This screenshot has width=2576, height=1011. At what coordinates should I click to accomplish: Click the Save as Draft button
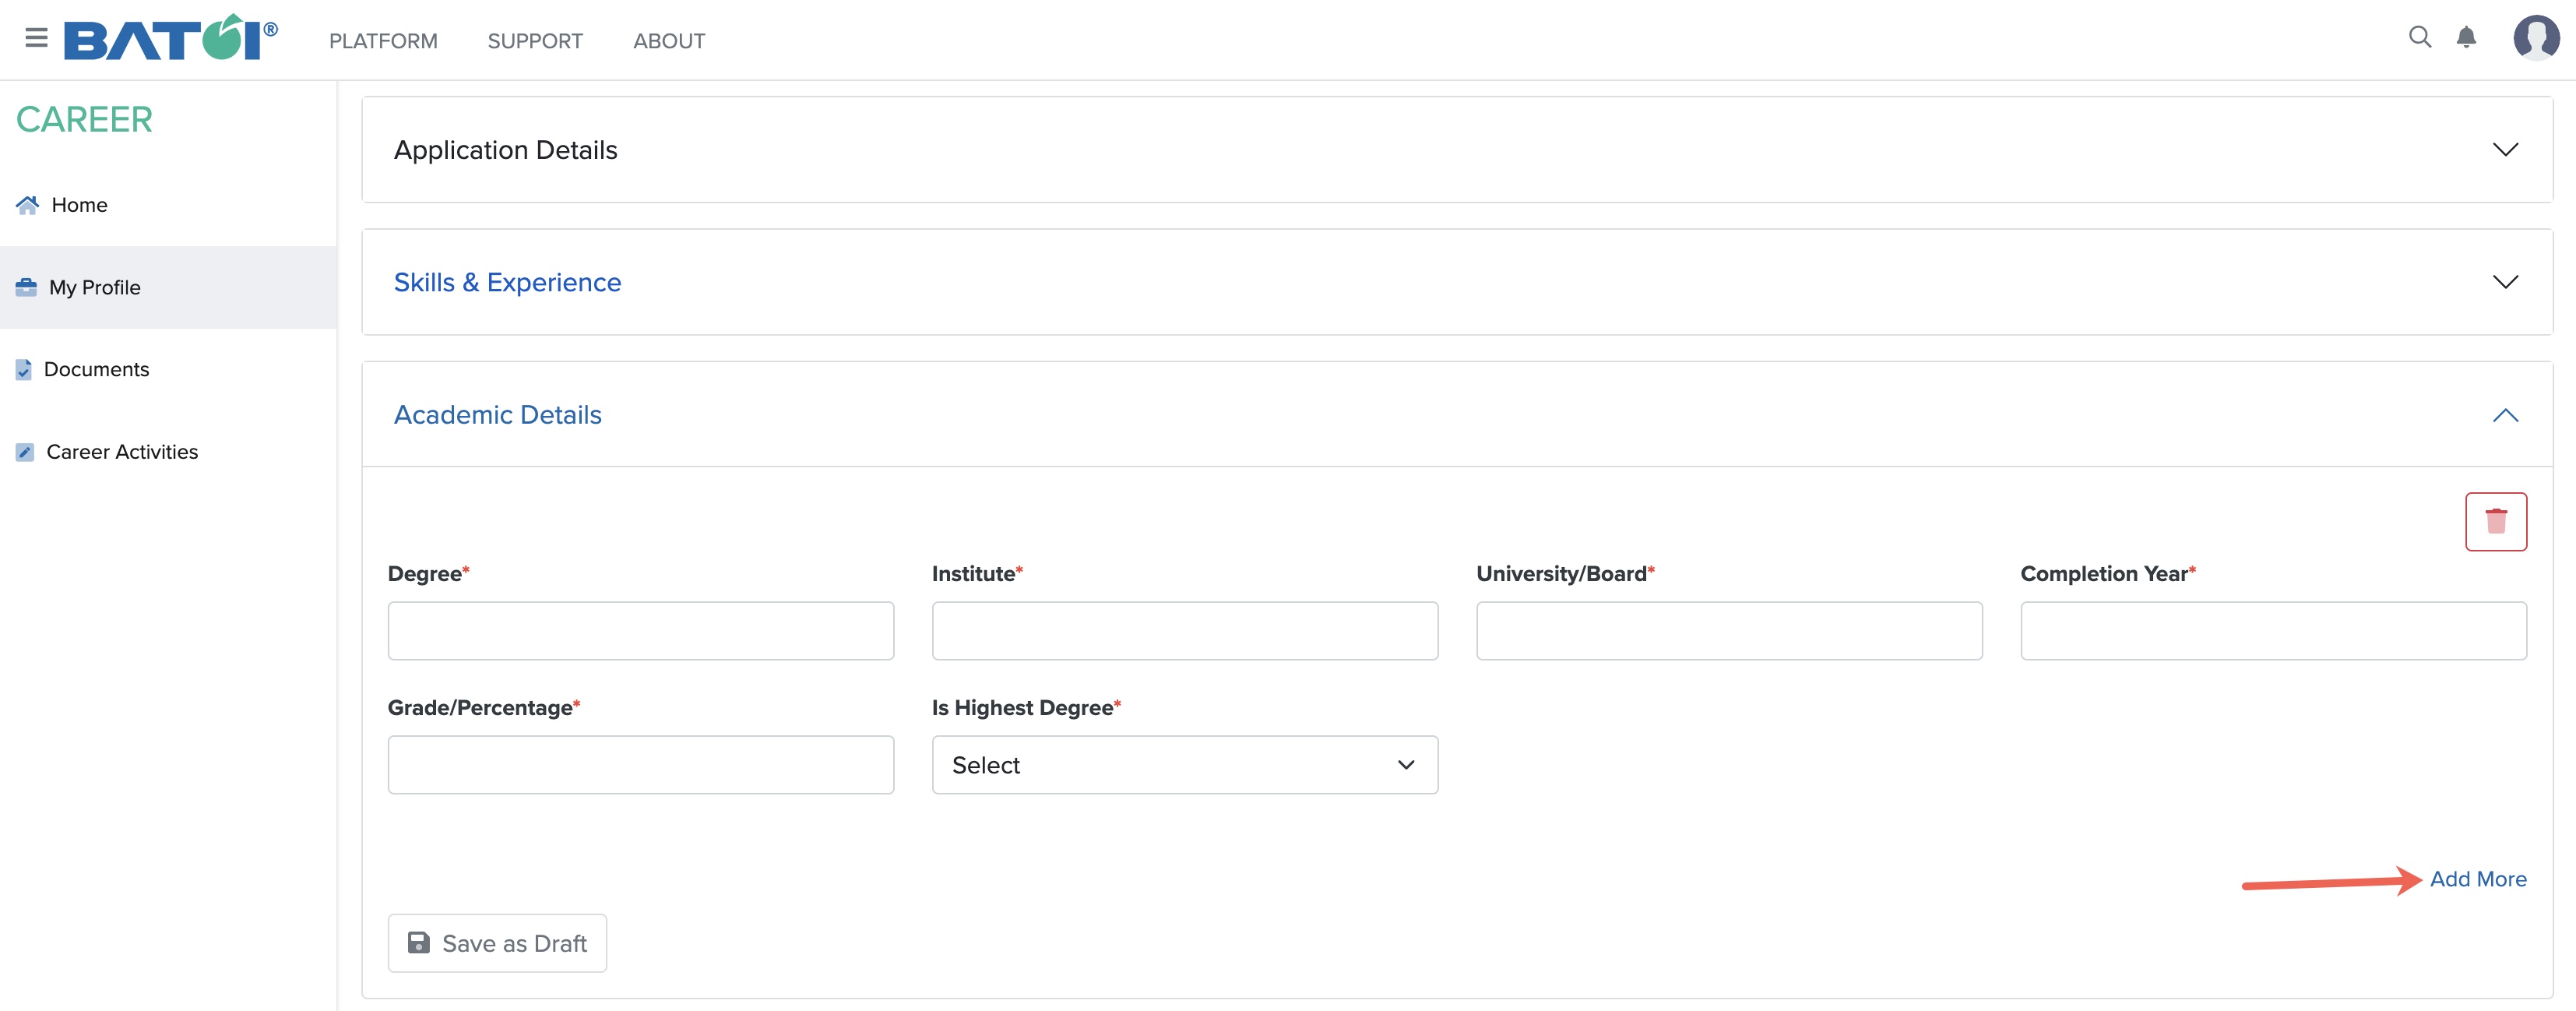click(x=498, y=942)
